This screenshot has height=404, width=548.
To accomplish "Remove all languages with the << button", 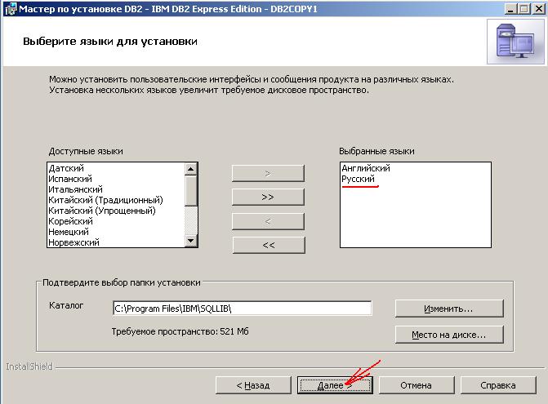I will click(x=269, y=245).
